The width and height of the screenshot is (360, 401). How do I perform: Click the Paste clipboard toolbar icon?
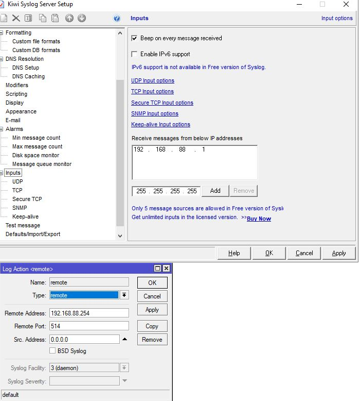(55, 18)
